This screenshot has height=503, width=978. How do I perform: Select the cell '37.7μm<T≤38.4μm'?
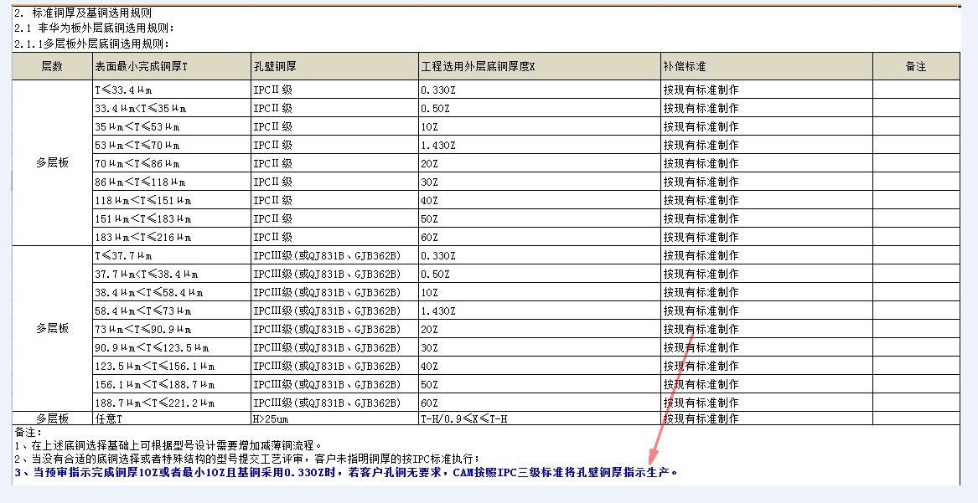point(172,274)
